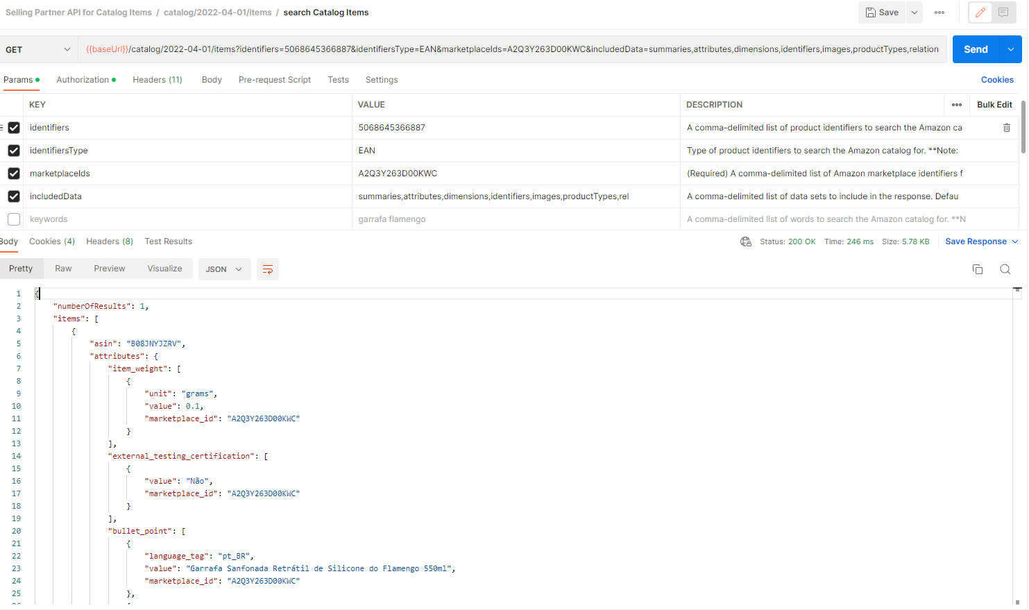Click Save Response
The image size is (1029, 610).
click(x=976, y=242)
